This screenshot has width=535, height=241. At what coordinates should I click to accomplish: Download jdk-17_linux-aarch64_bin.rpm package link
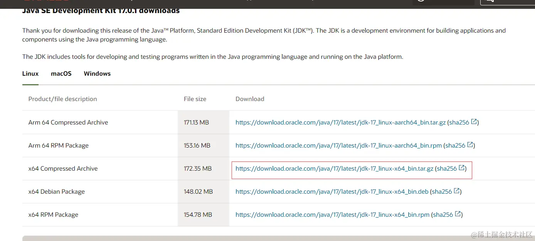[x=338, y=146]
